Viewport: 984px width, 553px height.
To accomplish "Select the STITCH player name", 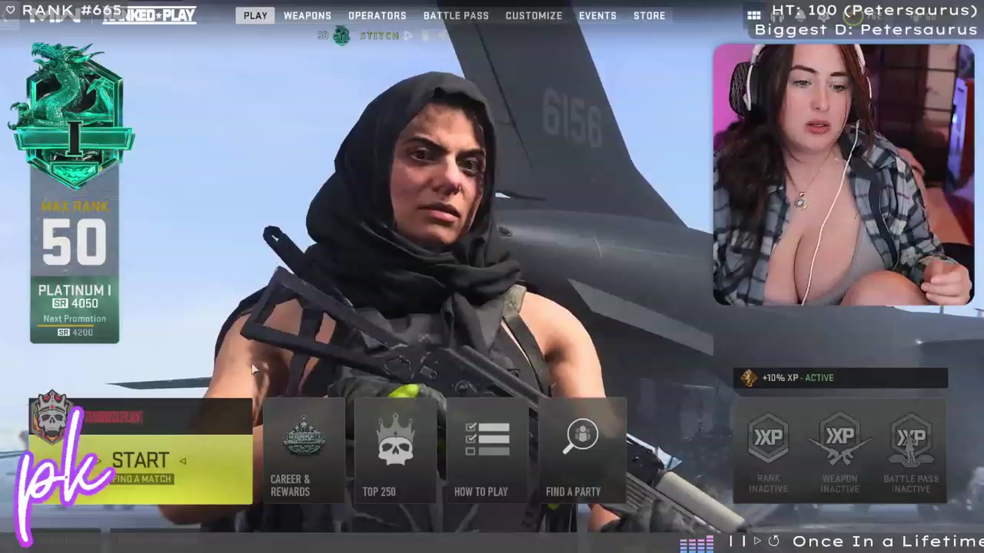I will point(379,35).
